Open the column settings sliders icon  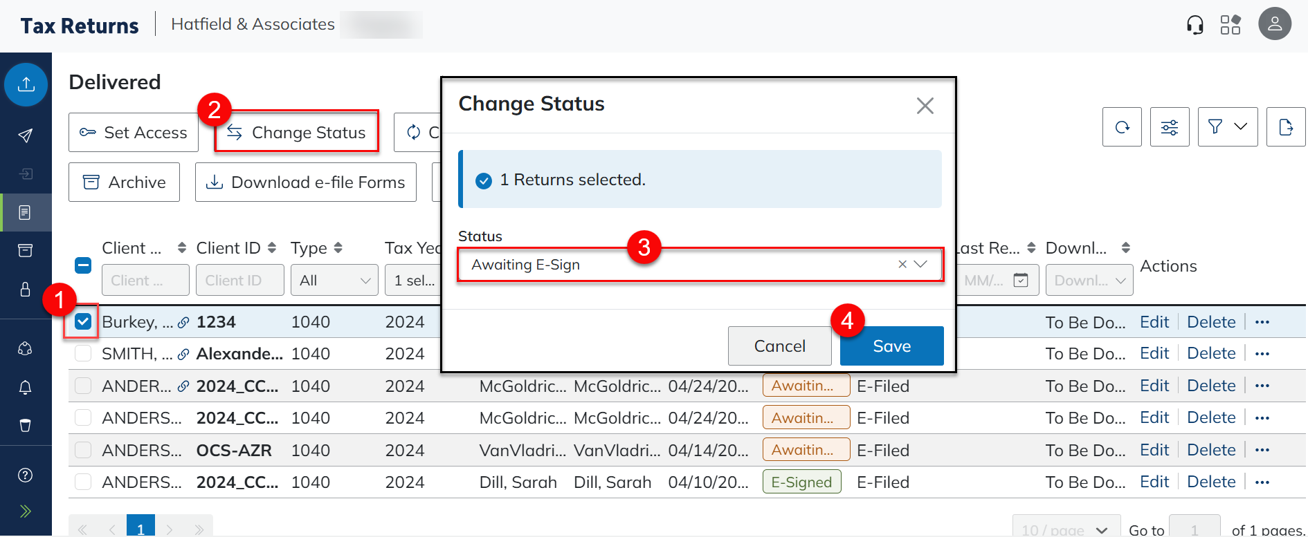click(x=1170, y=127)
